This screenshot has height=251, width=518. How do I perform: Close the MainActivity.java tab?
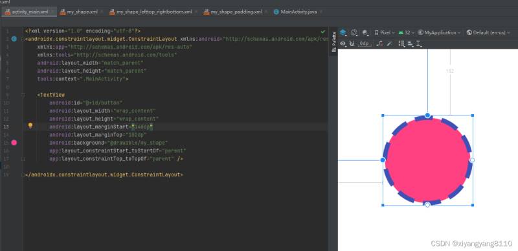tap(321, 12)
